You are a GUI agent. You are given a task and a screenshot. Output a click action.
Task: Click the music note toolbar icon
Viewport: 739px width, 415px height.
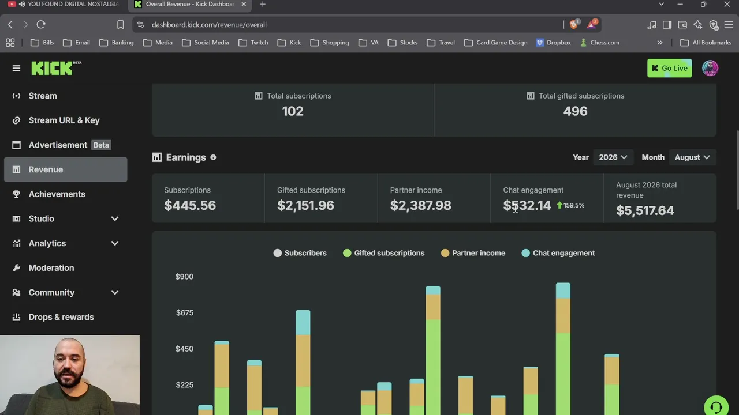(652, 25)
